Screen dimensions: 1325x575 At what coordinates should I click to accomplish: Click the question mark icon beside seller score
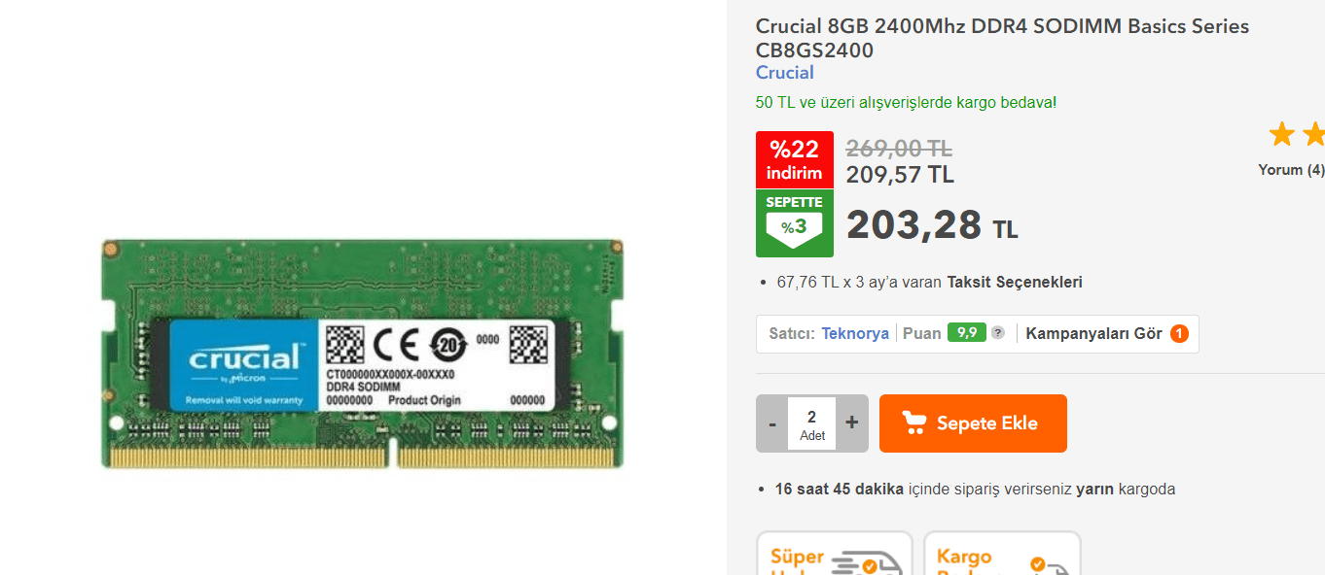tap(997, 333)
